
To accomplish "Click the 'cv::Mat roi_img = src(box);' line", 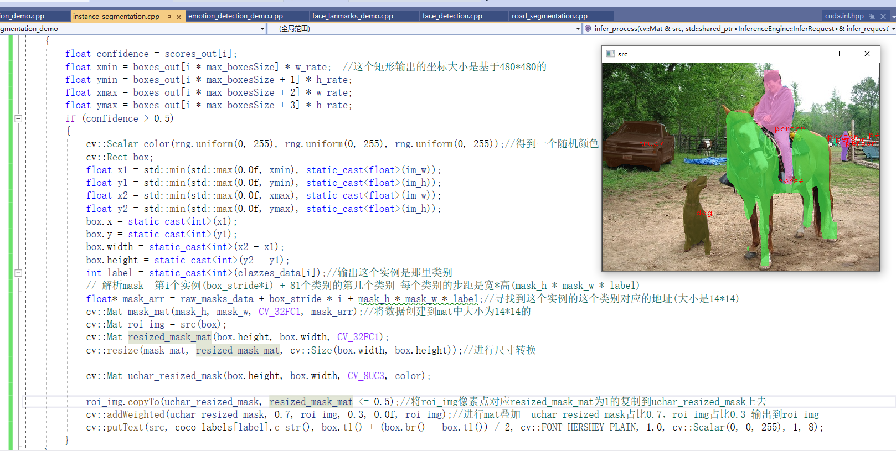I will point(157,324).
